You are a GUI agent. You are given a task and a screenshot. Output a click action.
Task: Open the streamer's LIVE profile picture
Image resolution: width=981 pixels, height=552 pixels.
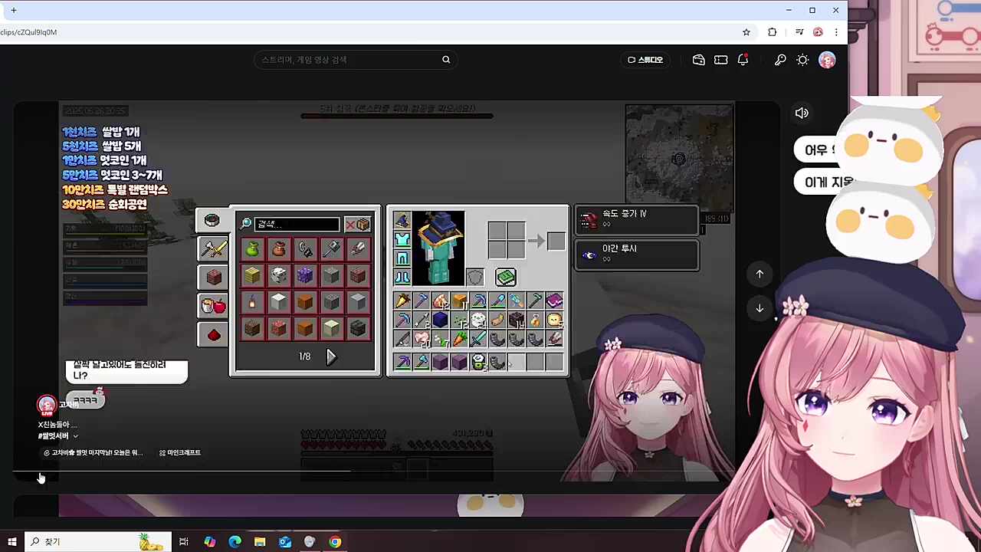pyautogui.click(x=47, y=405)
